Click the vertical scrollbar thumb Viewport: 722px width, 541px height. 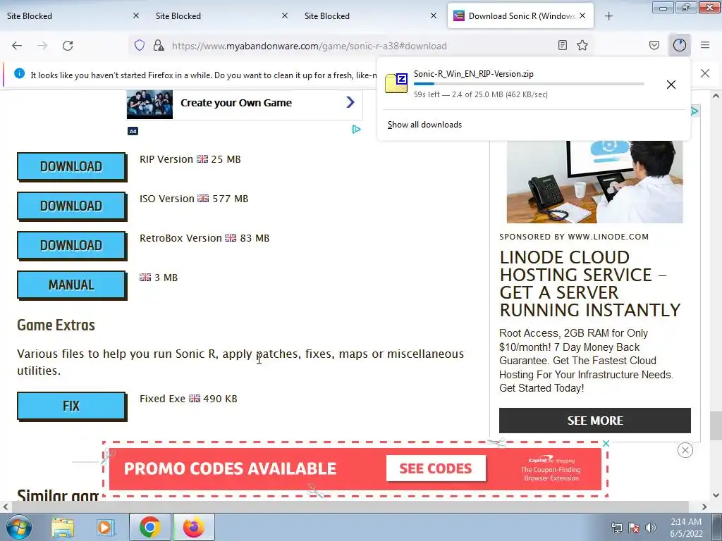point(715,425)
